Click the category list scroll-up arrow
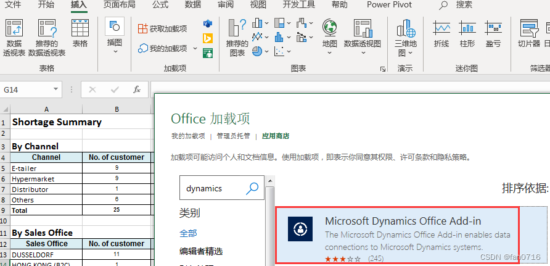550x266 pixels. pyautogui.click(x=270, y=181)
